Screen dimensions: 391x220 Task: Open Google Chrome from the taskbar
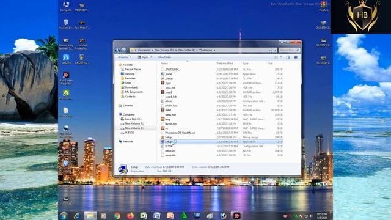(117, 216)
